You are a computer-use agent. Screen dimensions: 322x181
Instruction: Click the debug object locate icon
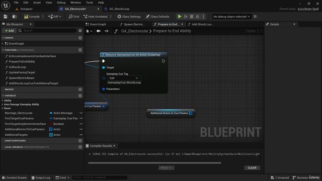256,17
